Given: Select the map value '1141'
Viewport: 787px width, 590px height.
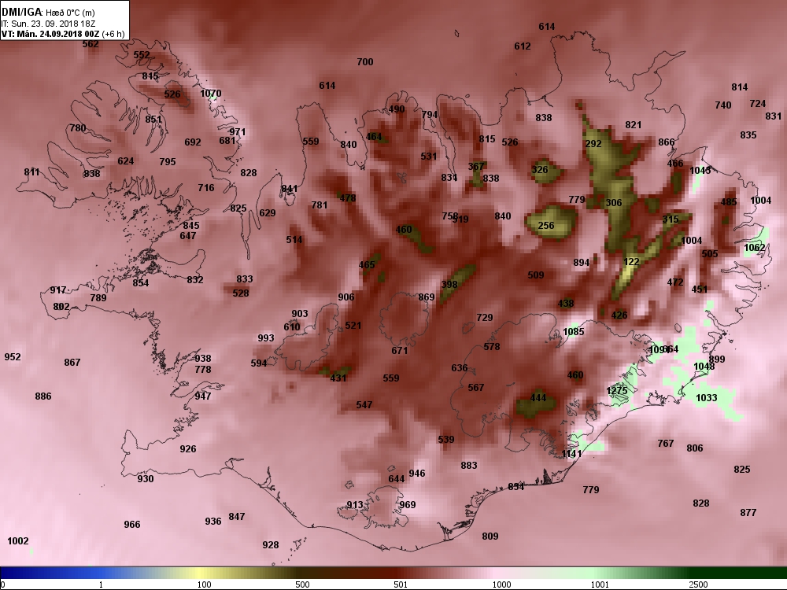Looking at the screenshot, I should pos(571,454).
